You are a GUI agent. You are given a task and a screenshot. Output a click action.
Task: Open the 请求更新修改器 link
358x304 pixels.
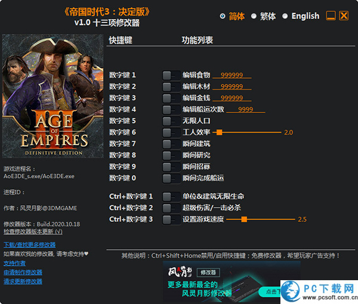pyautogui.click(x=23, y=281)
